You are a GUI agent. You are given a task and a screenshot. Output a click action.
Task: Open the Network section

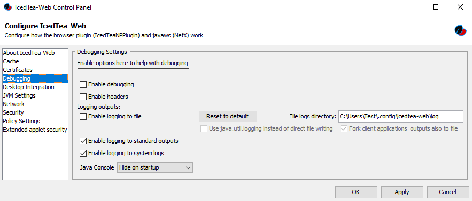click(35, 104)
